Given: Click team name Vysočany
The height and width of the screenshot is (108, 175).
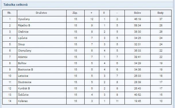Looking at the screenshot, I should click(24, 19).
